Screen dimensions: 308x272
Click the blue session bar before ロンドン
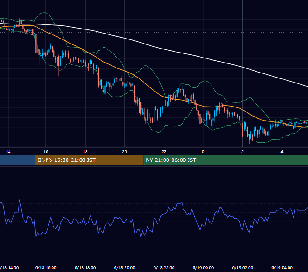pos(18,160)
